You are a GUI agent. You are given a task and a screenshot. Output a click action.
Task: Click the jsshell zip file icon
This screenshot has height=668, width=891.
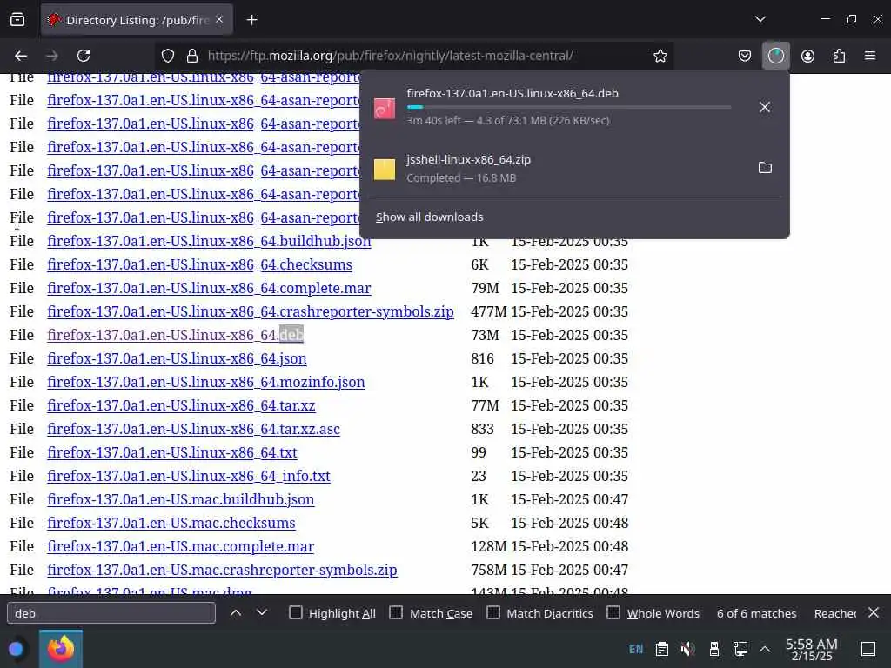coord(385,170)
